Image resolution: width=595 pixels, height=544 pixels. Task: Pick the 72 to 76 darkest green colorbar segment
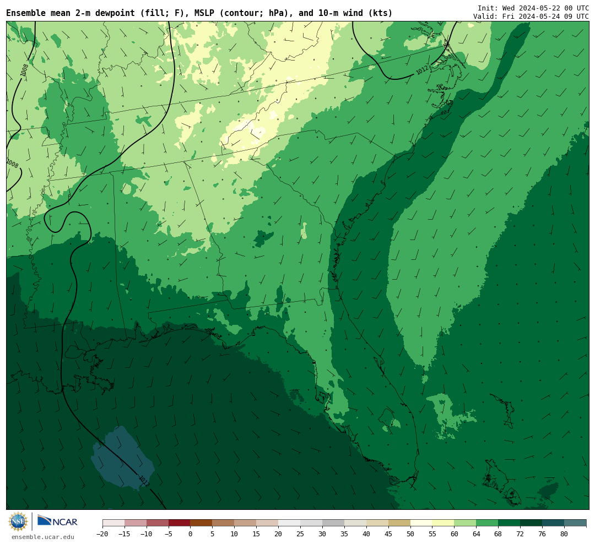click(532, 523)
